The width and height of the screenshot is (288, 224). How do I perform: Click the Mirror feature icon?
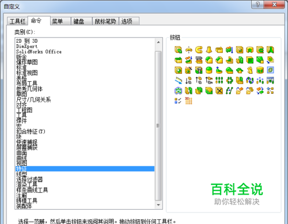[240, 81]
